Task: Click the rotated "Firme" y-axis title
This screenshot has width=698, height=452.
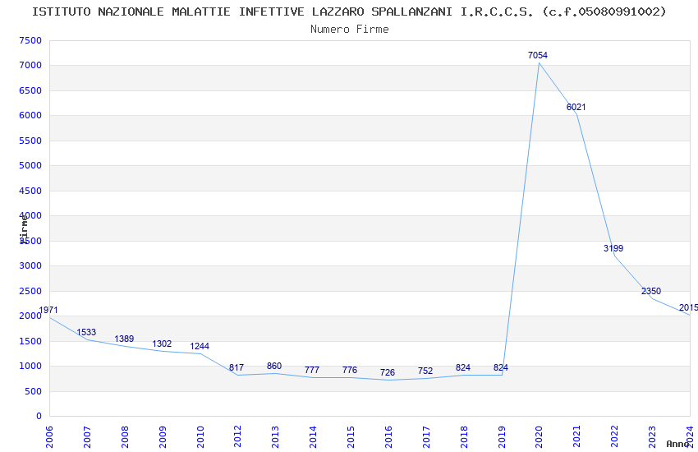Action: point(24,229)
